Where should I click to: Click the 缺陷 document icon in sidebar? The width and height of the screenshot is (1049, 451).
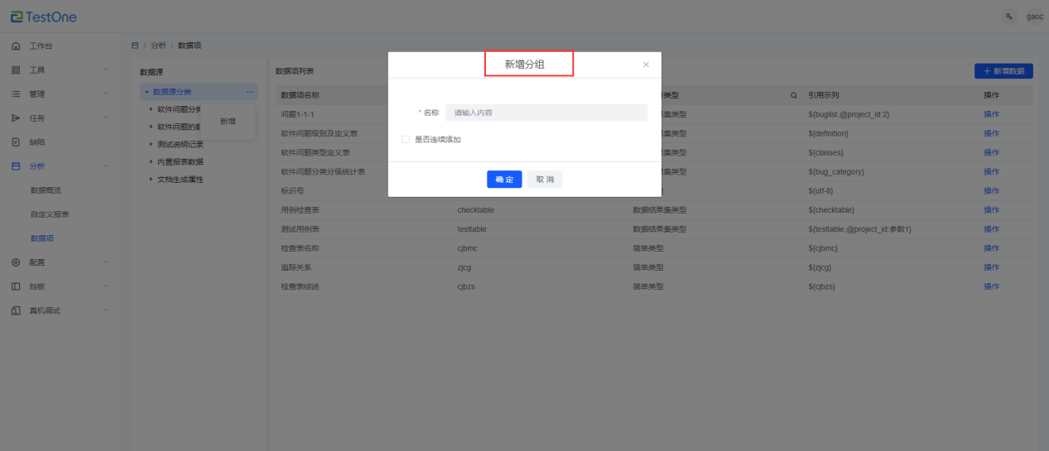click(16, 142)
